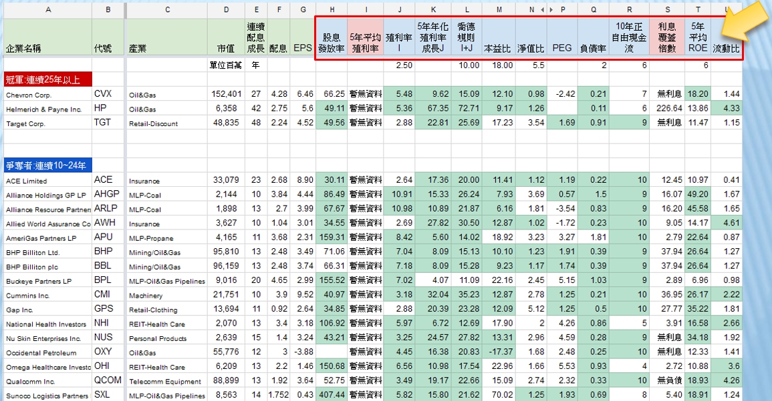772x401 pixels.
Task: Click the Personal Products industry cell
Action: click(x=167, y=337)
